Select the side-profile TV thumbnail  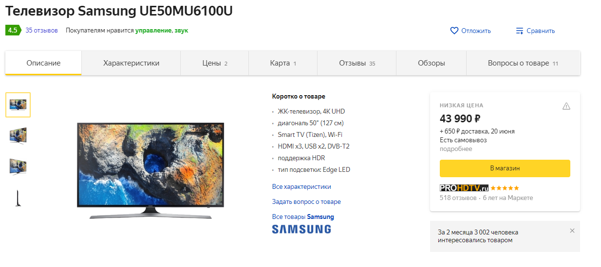18,198
